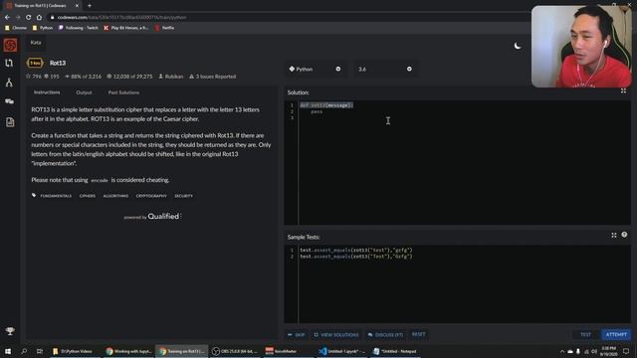Open the Codewars home logo

(x=10, y=45)
